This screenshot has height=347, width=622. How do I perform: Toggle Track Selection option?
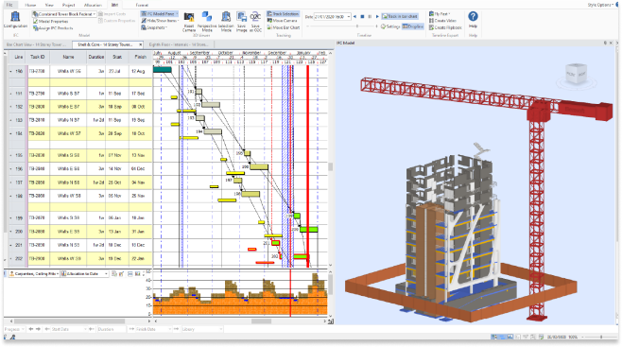click(283, 14)
